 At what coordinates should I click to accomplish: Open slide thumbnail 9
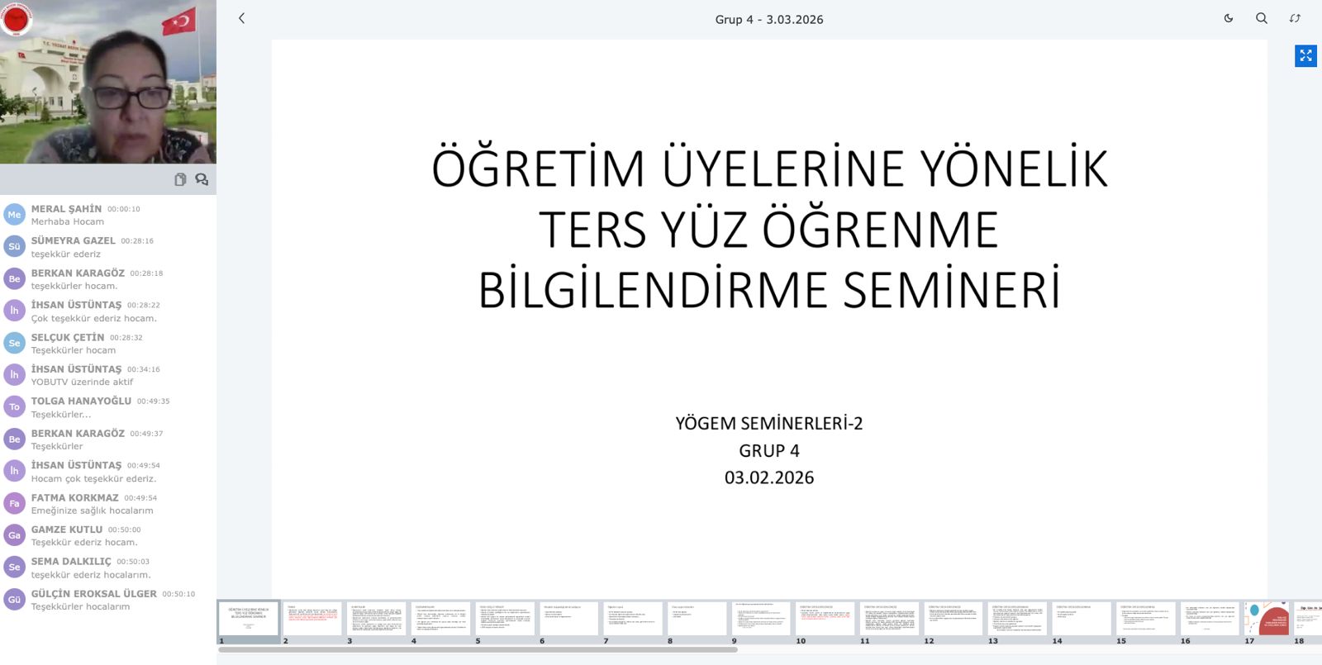pos(761,619)
